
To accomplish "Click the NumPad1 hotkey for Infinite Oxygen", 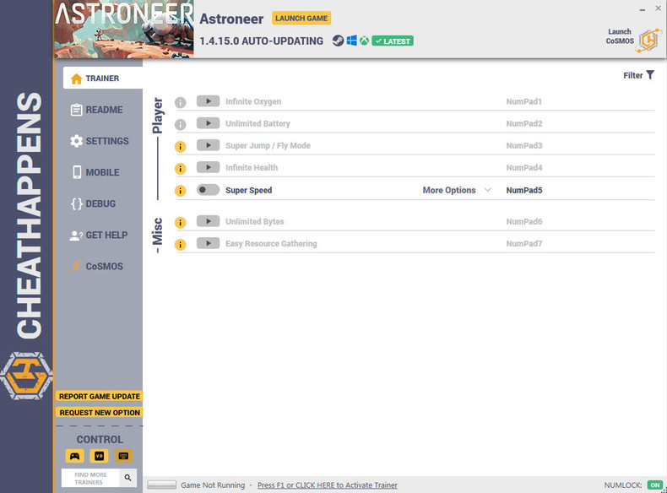I will click(523, 101).
